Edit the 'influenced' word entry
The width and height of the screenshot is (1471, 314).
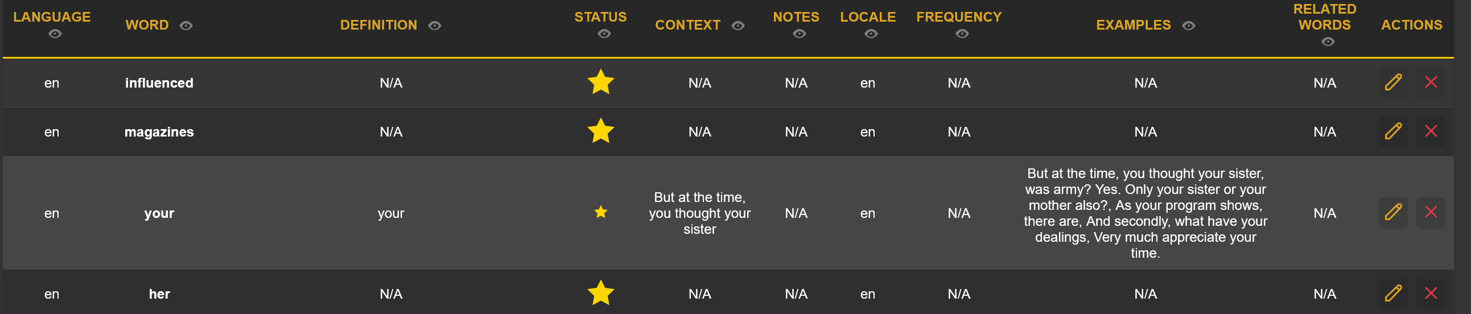tap(1393, 82)
